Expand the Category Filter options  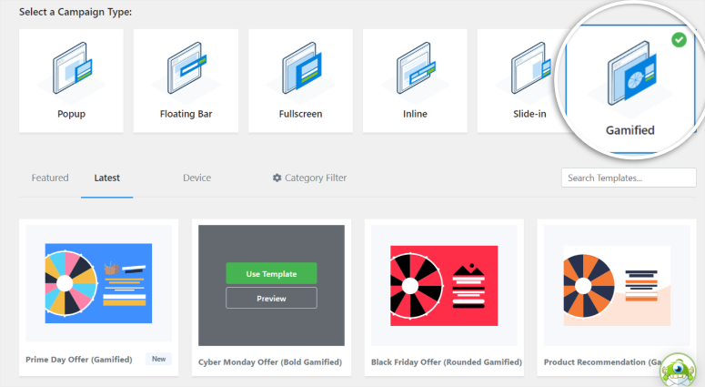pos(315,178)
